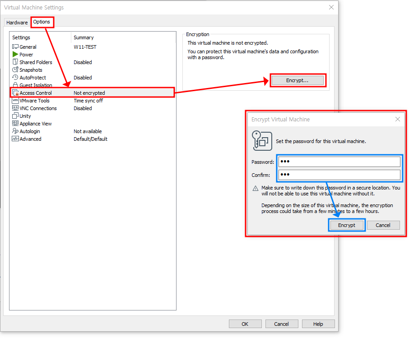
Task: Click the 'Not available' summary value
Action: pos(88,131)
